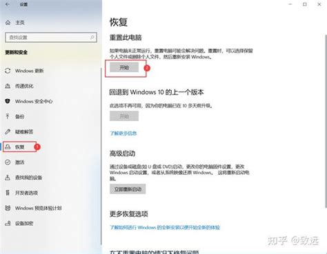Select the Windows 更新 sync icon
Image resolution: width=327 pixels, height=254 pixels.
point(8,71)
